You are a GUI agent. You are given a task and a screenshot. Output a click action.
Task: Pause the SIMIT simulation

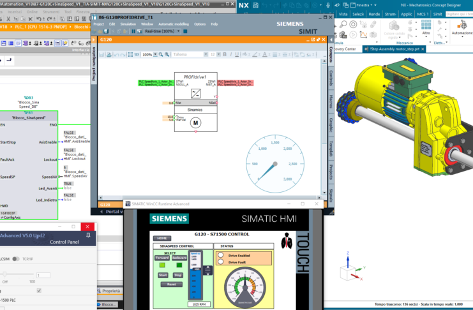click(x=133, y=31)
